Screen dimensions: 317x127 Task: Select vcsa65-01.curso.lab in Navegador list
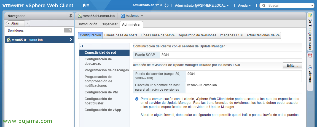click(x=39, y=40)
